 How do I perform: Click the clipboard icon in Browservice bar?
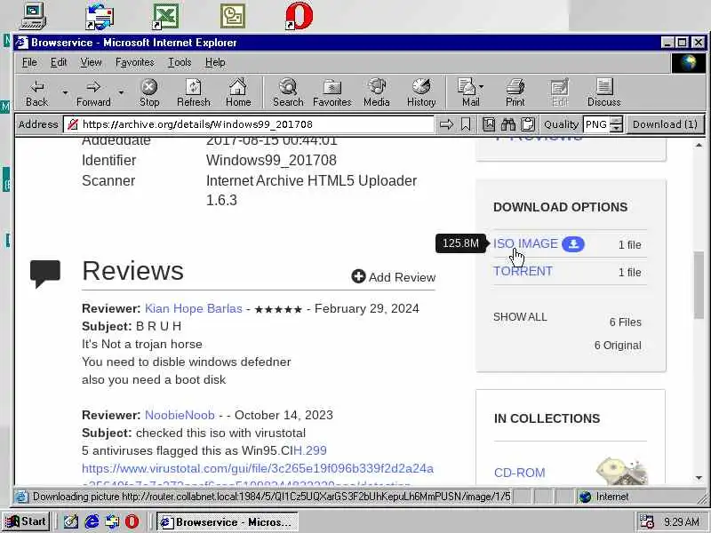[528, 124]
